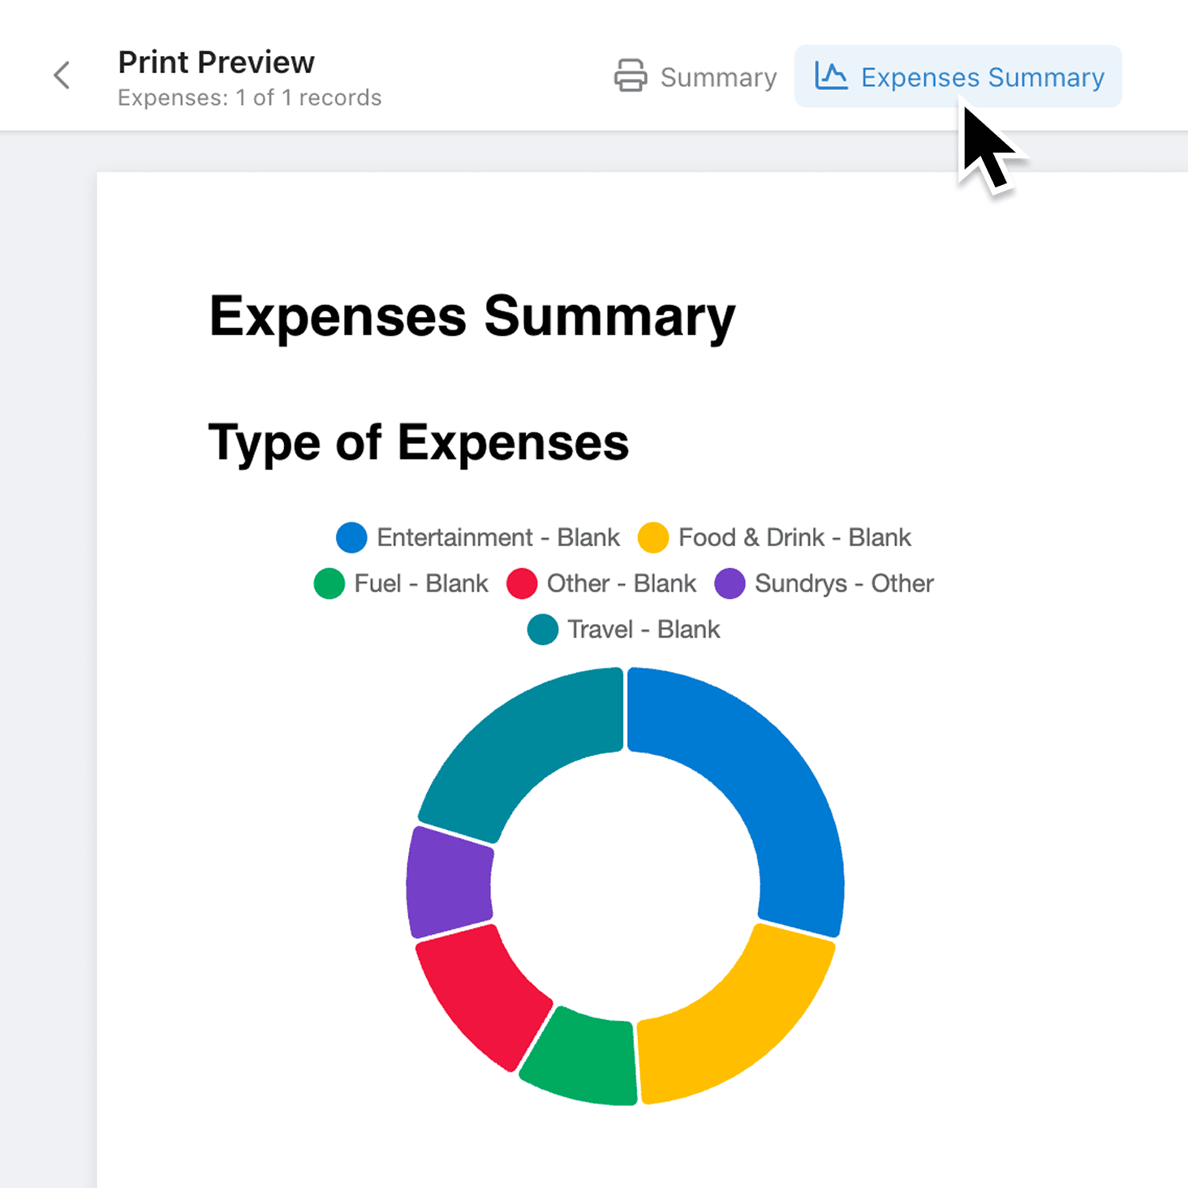Screen dimensions: 1188x1188
Task: Click the Print Preview heading
Action: coord(216,62)
